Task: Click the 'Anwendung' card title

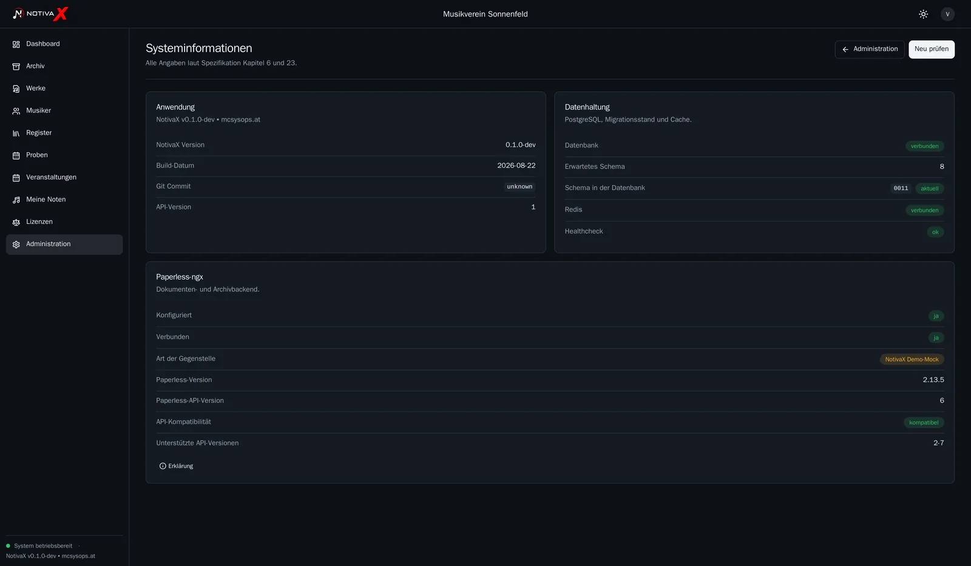Action: pos(175,107)
